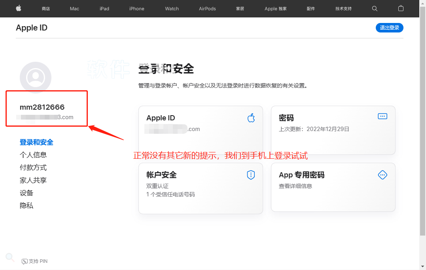The image size is (426, 270).
Task: Click the diamond icon in App 专用密码 card
Action: [382, 175]
